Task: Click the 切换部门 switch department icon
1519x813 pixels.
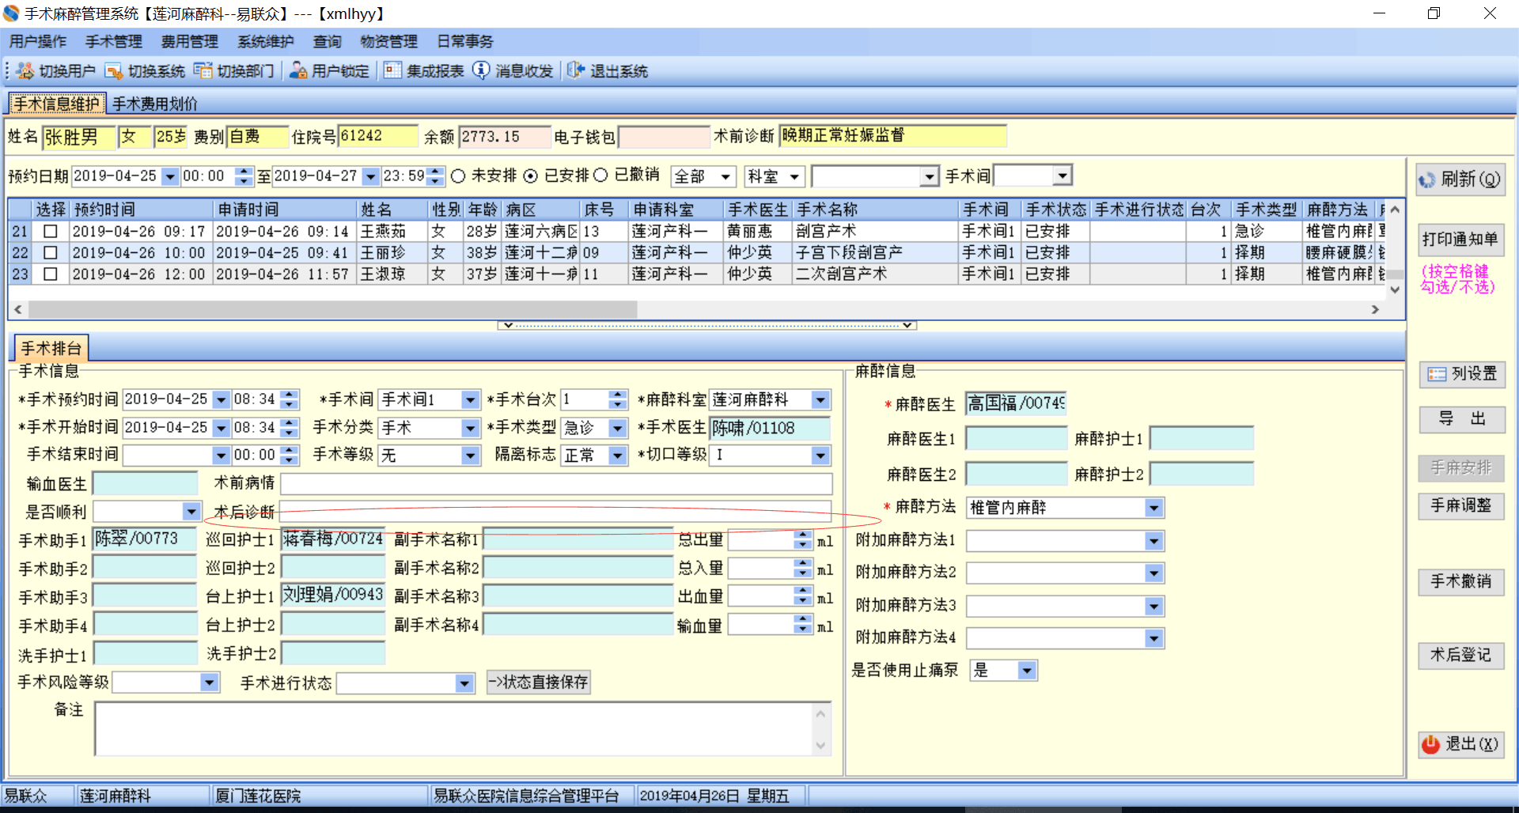Action: coord(203,71)
